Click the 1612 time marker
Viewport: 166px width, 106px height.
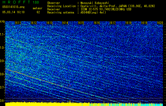(34, 23)
